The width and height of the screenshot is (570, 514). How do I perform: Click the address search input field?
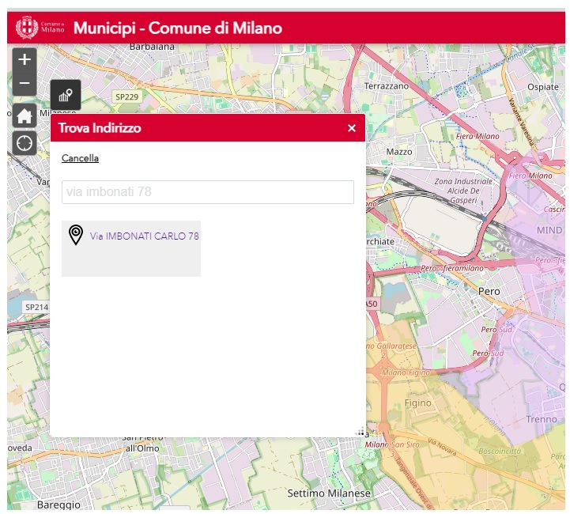[207, 192]
